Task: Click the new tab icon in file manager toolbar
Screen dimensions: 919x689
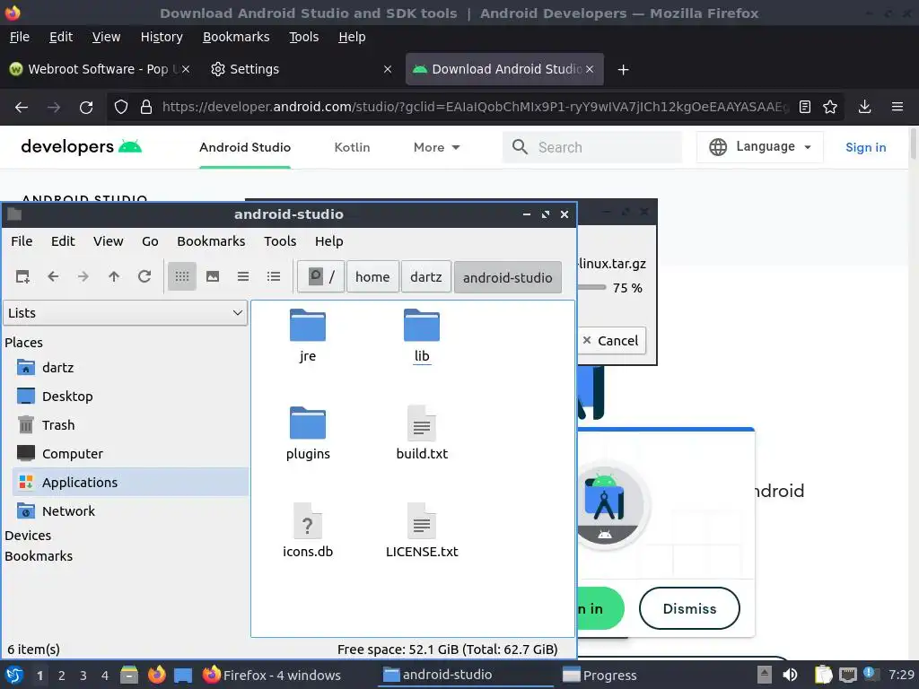Action: 22,276
